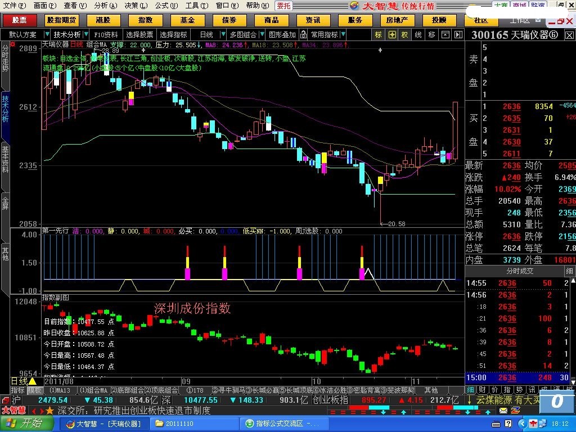Viewport: 576px width, 432px height.
Task: Open the mail envelope icon at bottom right
Action: [503, 410]
